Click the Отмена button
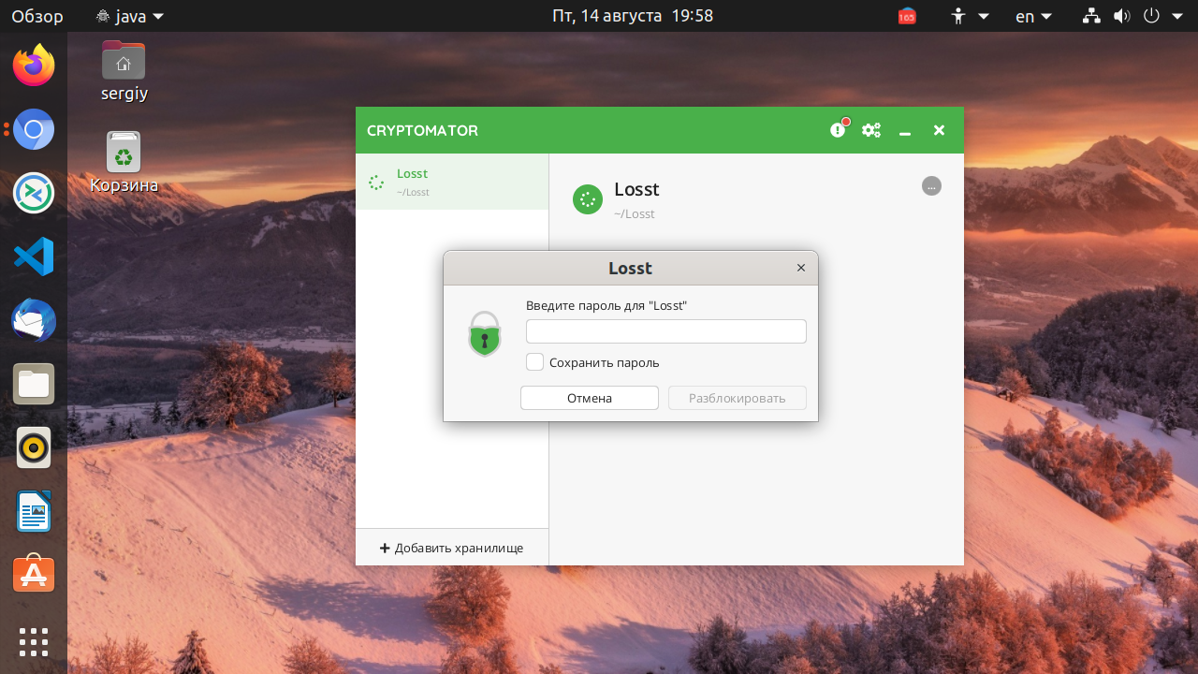 click(x=590, y=398)
